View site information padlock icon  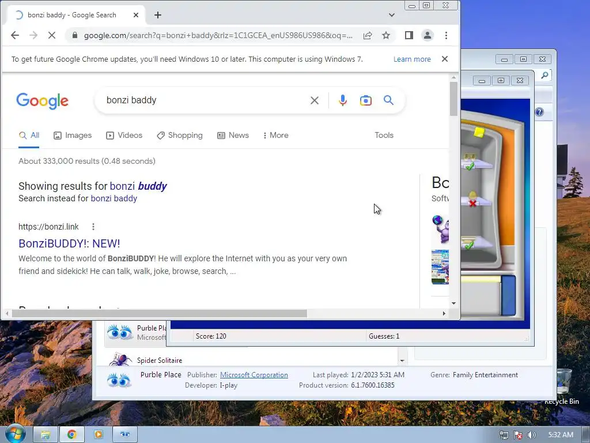click(x=75, y=35)
